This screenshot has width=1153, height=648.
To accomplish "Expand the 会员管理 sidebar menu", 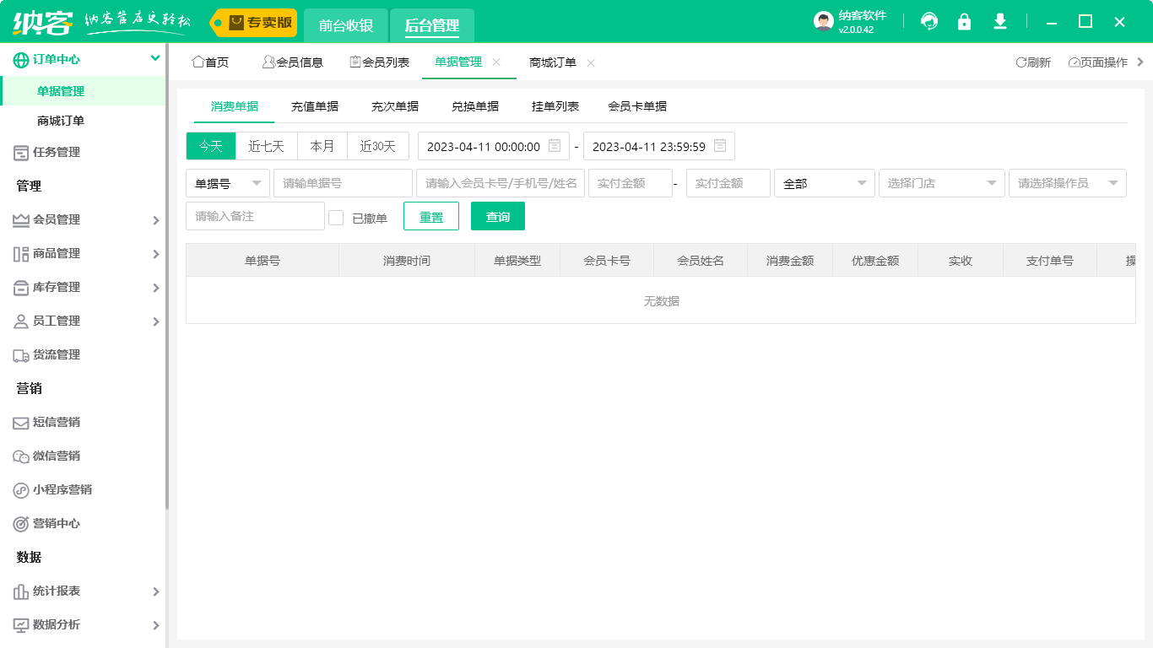I will point(84,219).
